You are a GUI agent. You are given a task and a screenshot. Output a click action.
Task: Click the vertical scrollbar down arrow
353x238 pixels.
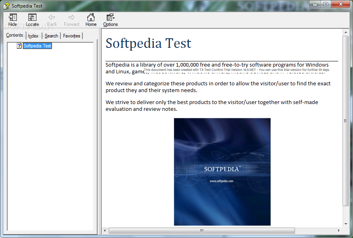point(345,224)
